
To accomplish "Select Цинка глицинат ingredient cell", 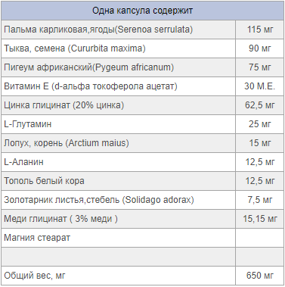I will coord(119,105).
